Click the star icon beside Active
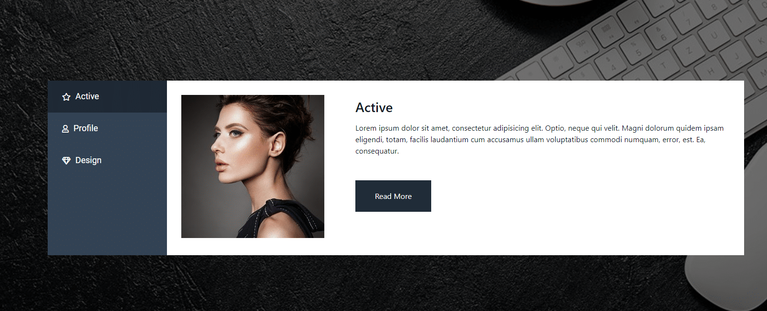The height and width of the screenshot is (311, 767). pyautogui.click(x=66, y=97)
